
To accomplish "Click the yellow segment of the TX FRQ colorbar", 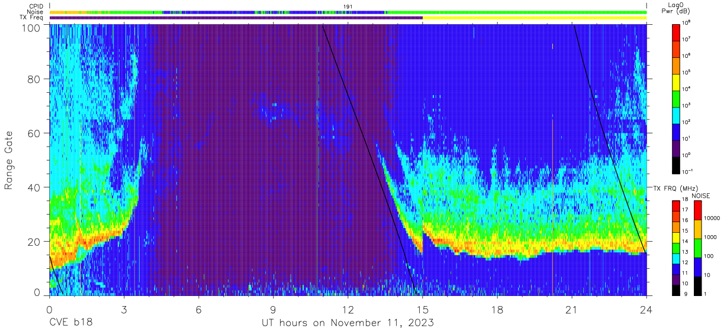I will pos(677,238).
